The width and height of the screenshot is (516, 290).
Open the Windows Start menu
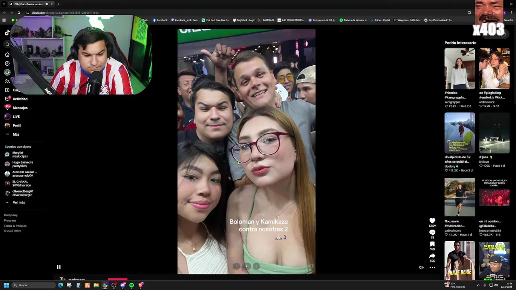[x=6, y=285]
